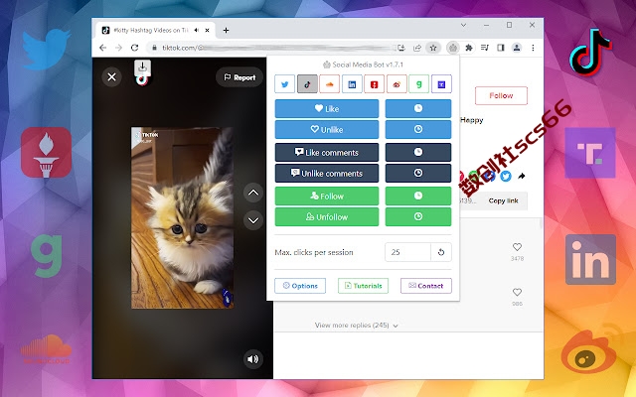Switch to the Kitty Hashtag Videos tab
Screen dimensions: 636x397
[x=156, y=31]
